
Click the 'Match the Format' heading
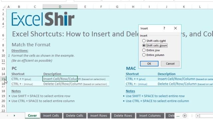(31, 45)
